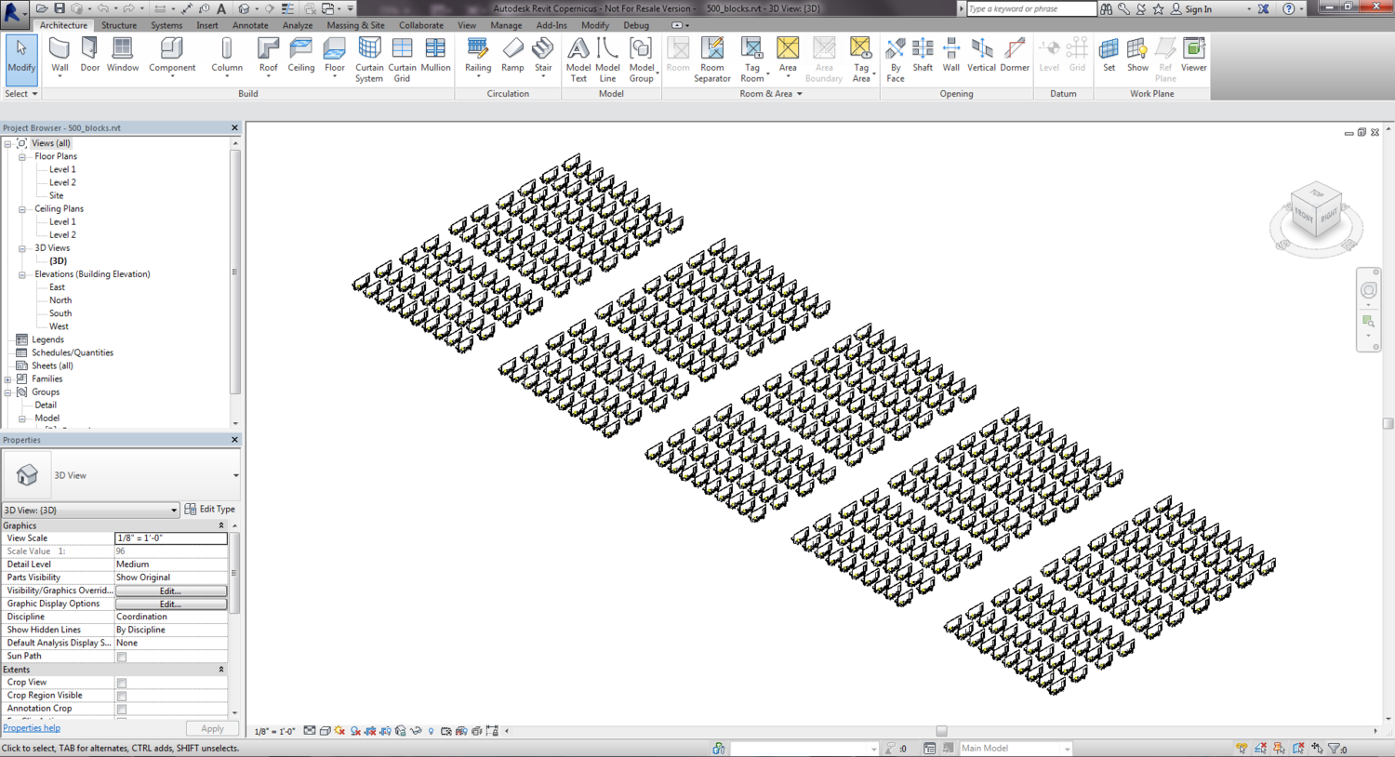Activate the Roof tool

268,56
